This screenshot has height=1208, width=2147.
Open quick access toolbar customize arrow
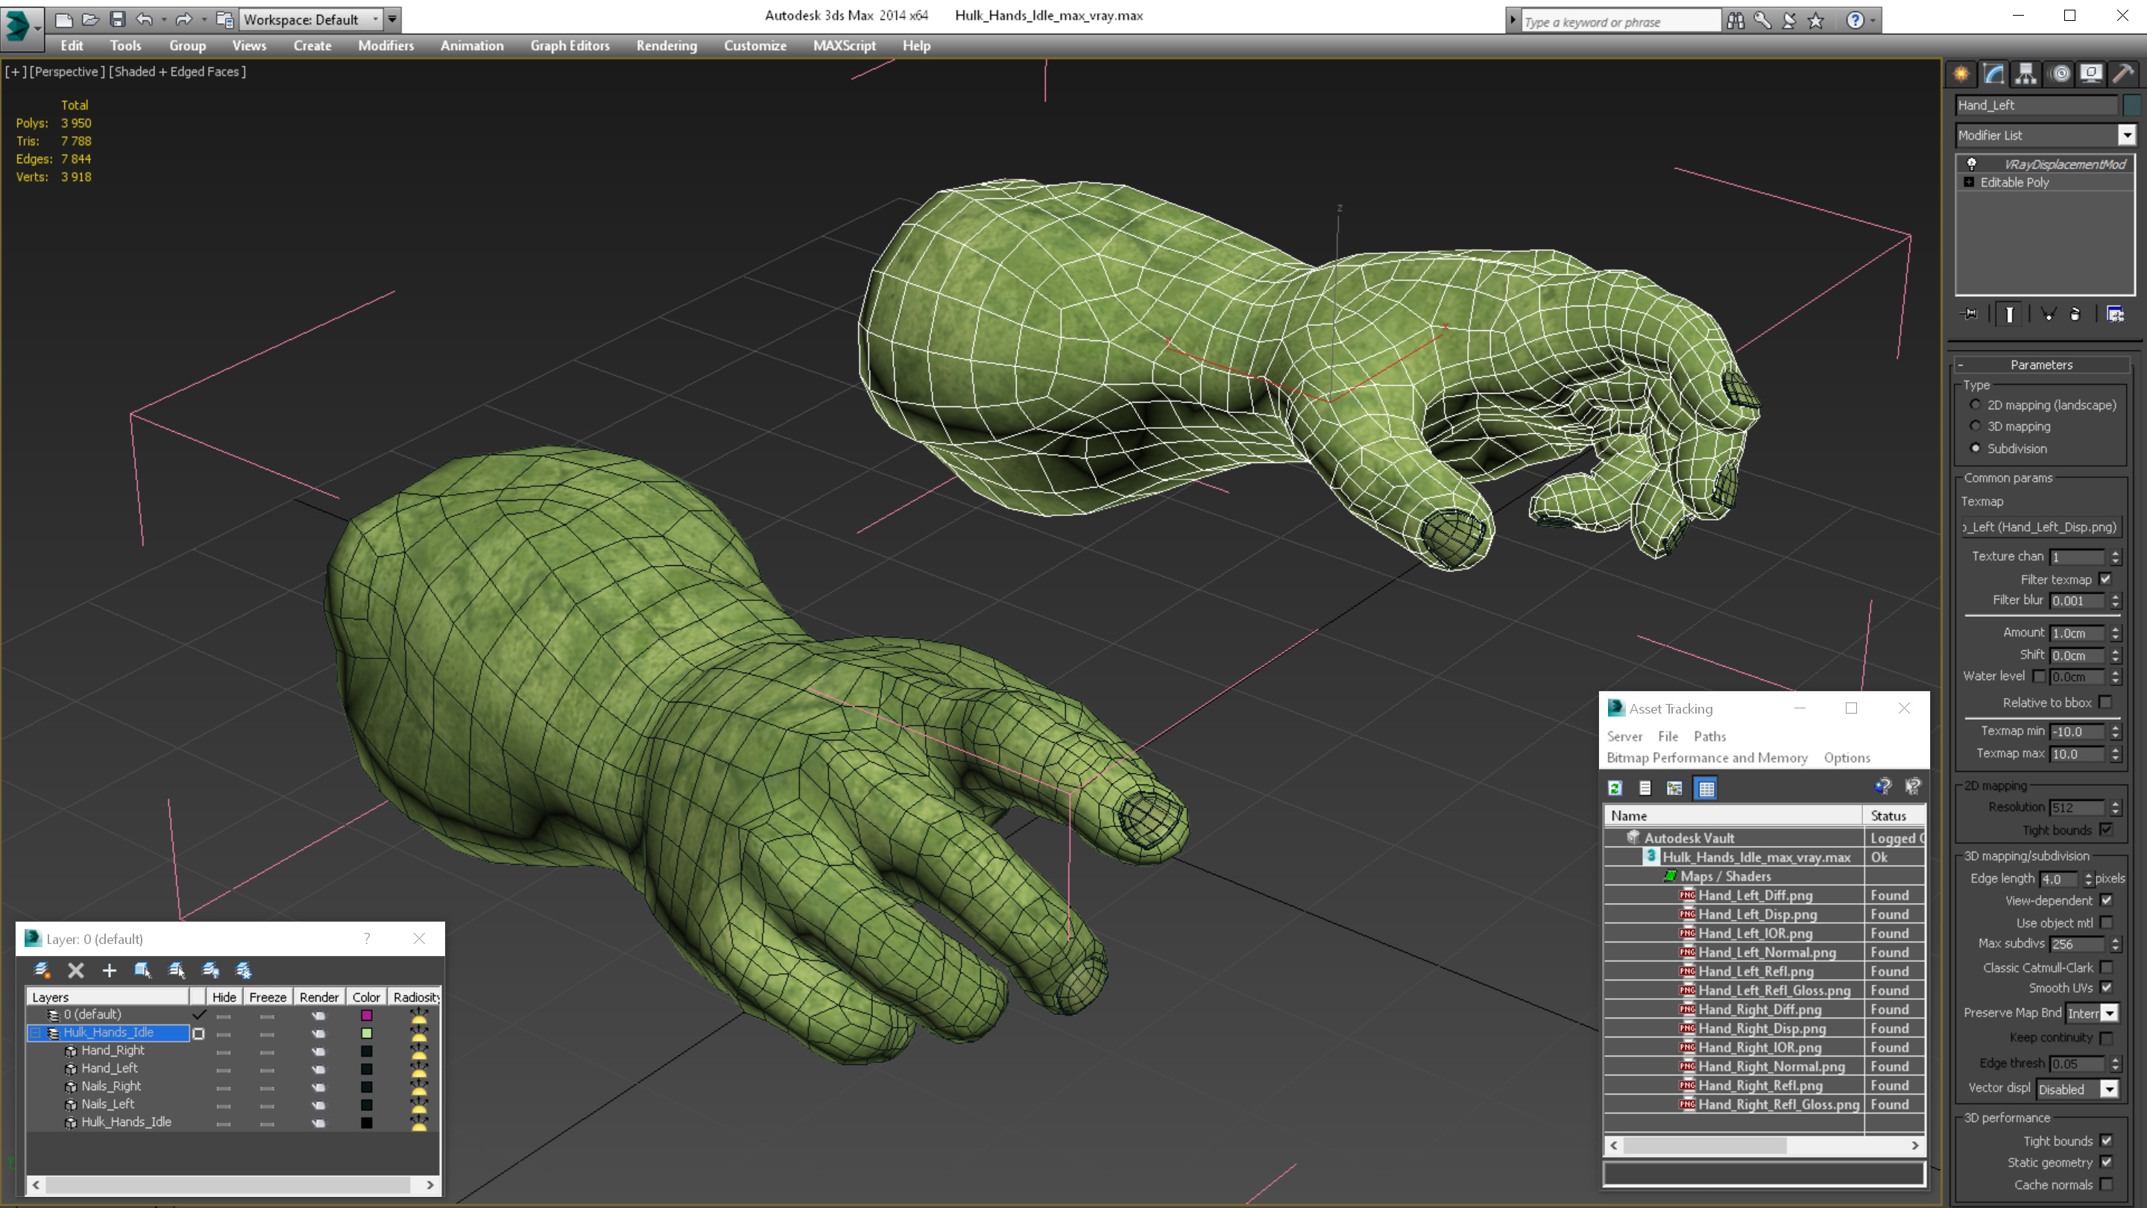pos(393,19)
